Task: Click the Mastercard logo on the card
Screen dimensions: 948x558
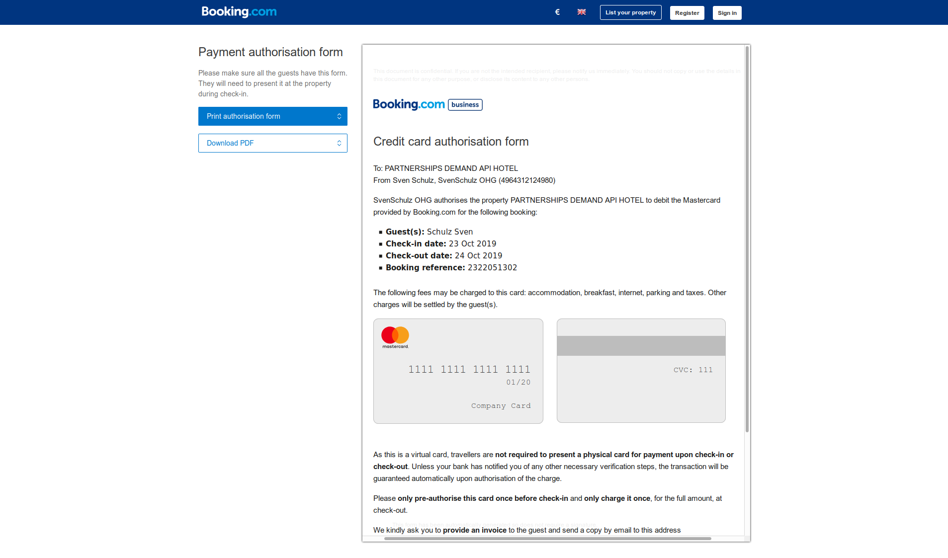Action: [x=395, y=337]
